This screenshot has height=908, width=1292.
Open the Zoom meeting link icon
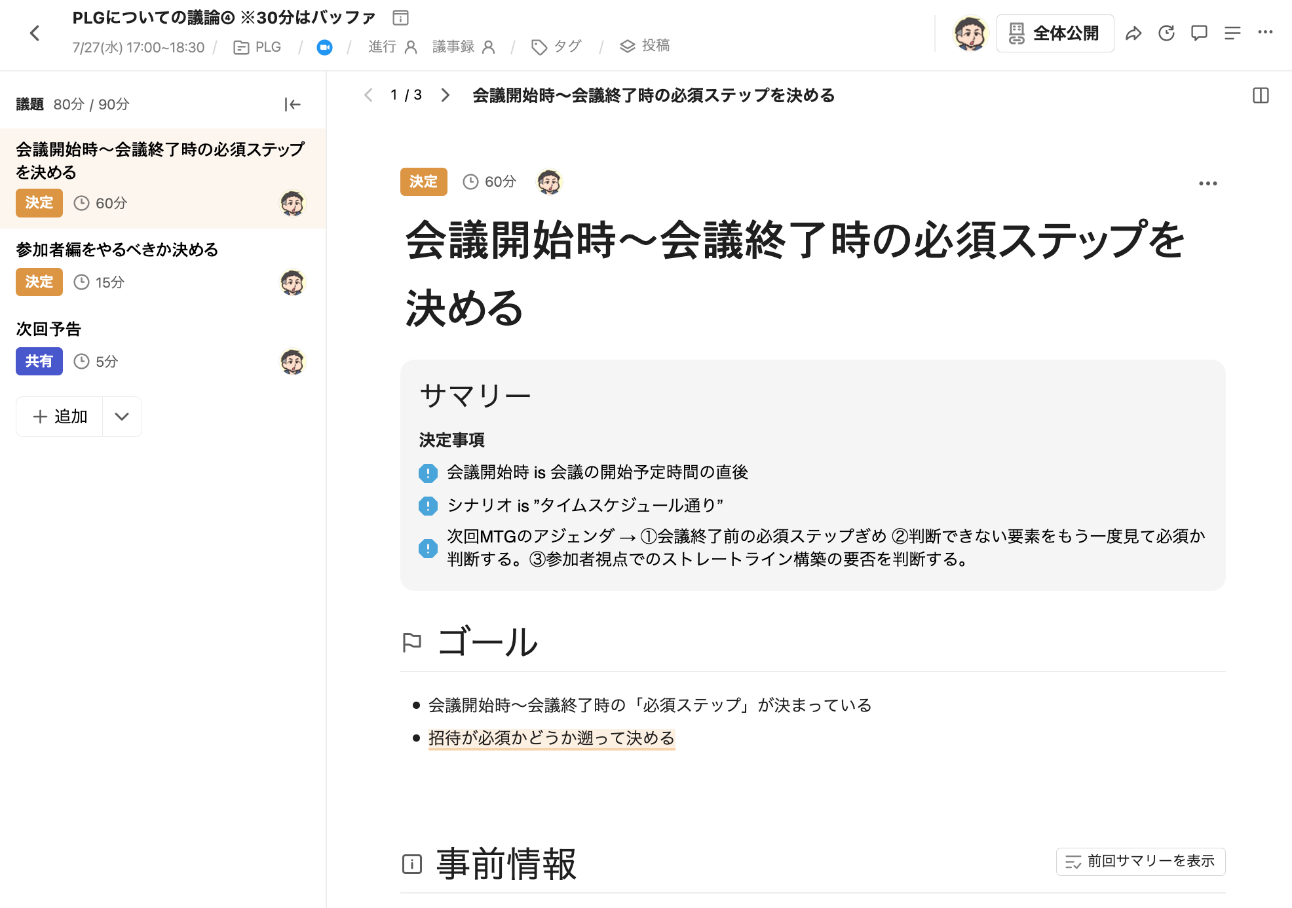[x=324, y=47]
